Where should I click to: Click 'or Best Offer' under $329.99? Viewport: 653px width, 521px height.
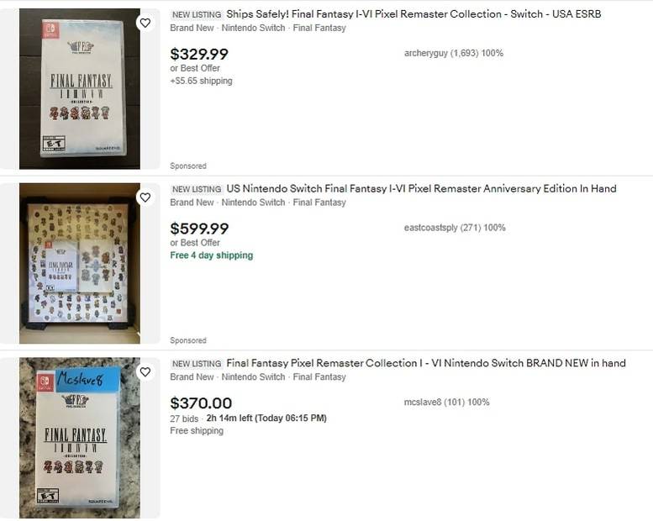[x=195, y=69]
